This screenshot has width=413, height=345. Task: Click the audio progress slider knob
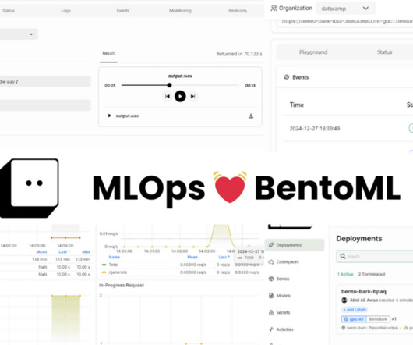[169, 85]
